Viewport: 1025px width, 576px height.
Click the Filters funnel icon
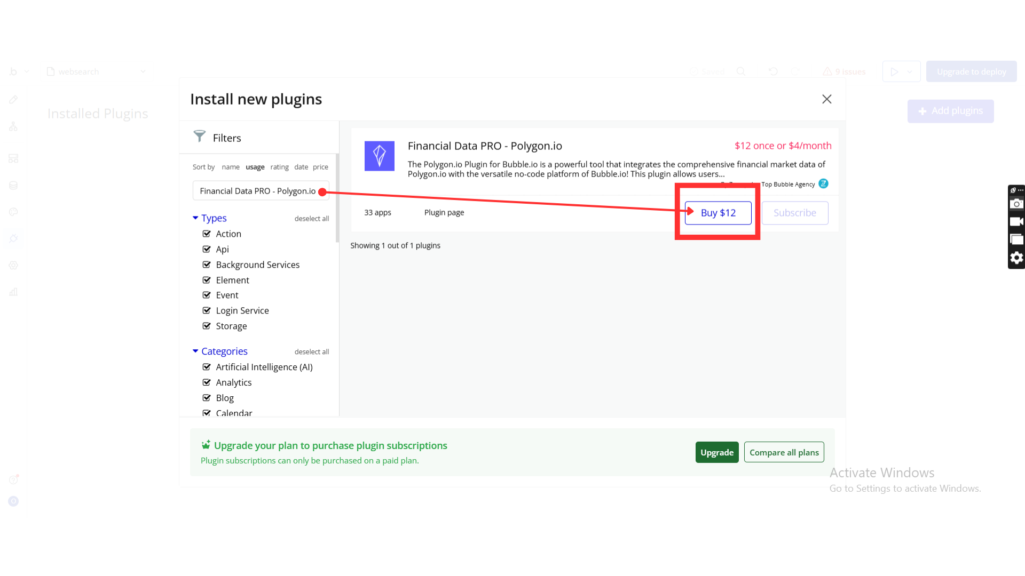tap(199, 137)
